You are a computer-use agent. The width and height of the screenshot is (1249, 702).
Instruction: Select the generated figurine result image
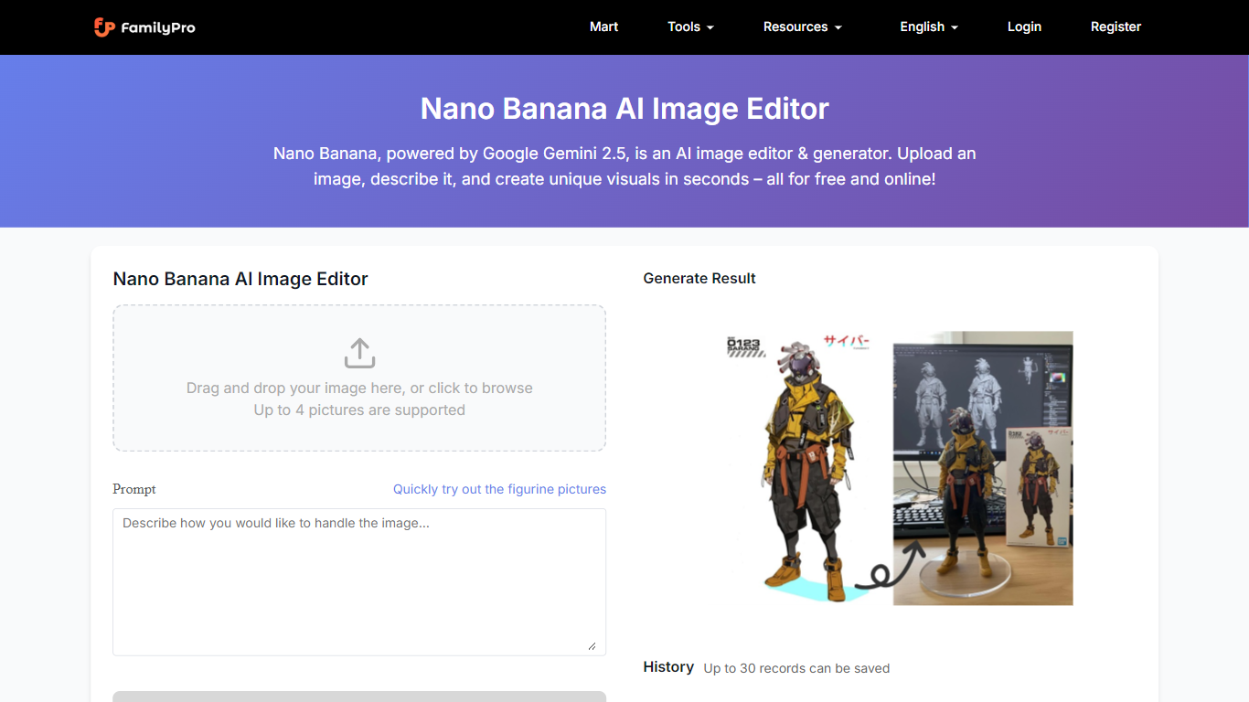coord(899,468)
